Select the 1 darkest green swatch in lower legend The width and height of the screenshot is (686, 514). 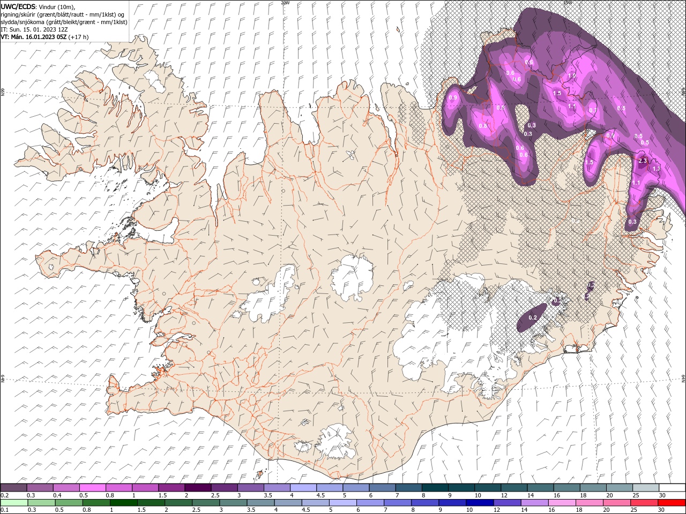[x=124, y=502]
